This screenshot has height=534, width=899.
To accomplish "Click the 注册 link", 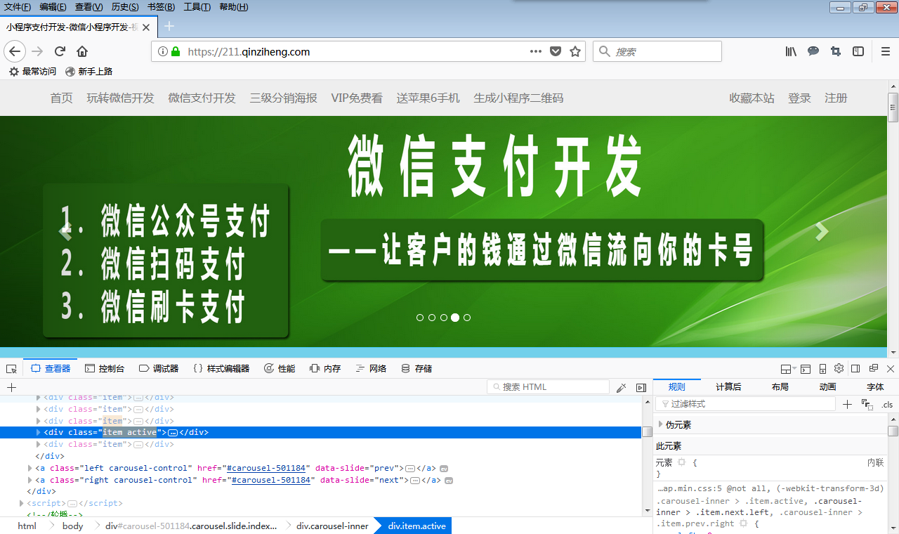I will pyautogui.click(x=836, y=98).
